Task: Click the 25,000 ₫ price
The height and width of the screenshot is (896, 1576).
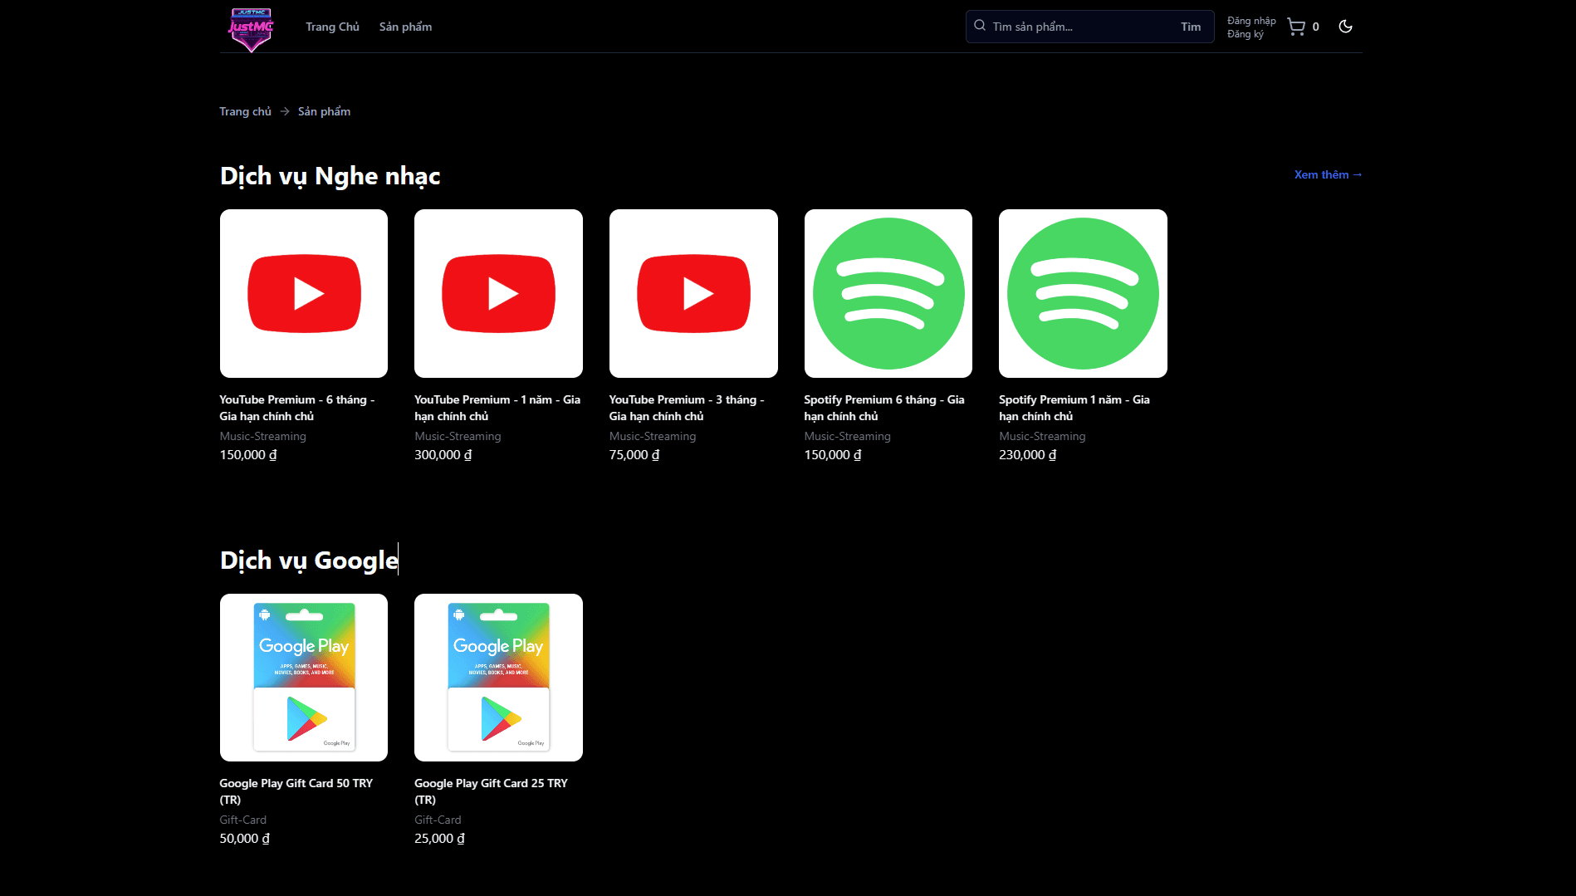Action: [439, 839]
